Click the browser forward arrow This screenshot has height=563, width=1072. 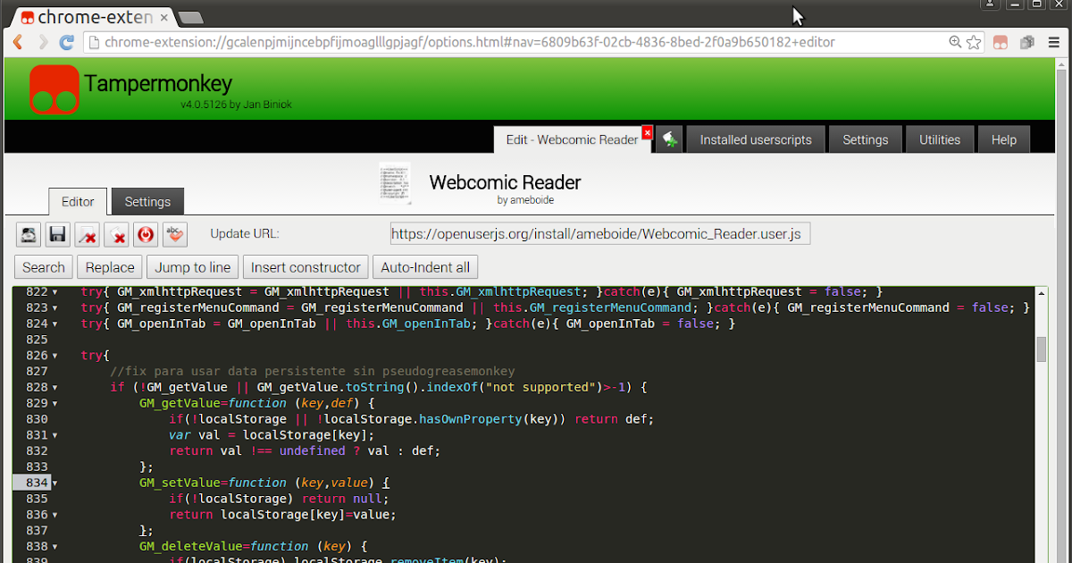(43, 42)
